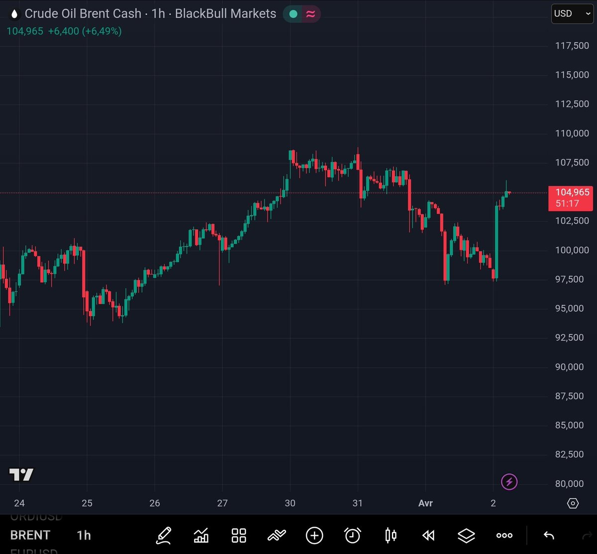Undo last action arrow
597x554 pixels.
tap(549, 536)
